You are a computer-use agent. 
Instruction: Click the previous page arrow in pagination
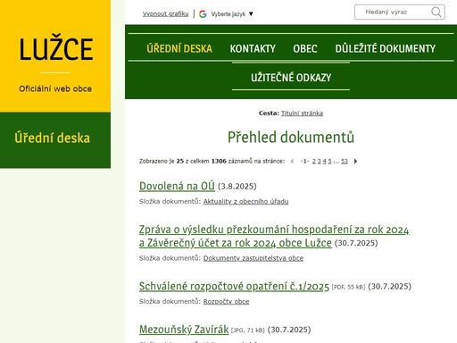(292, 162)
